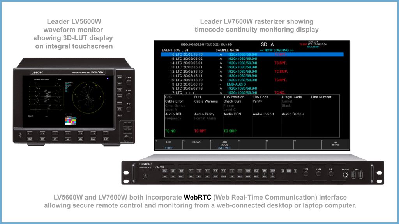Click the left arrow key on LV7600W

pyautogui.click(x=283, y=171)
